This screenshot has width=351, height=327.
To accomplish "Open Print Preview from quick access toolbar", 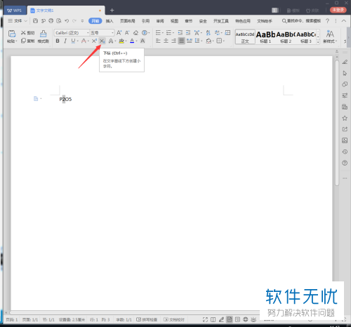I will point(59,21).
